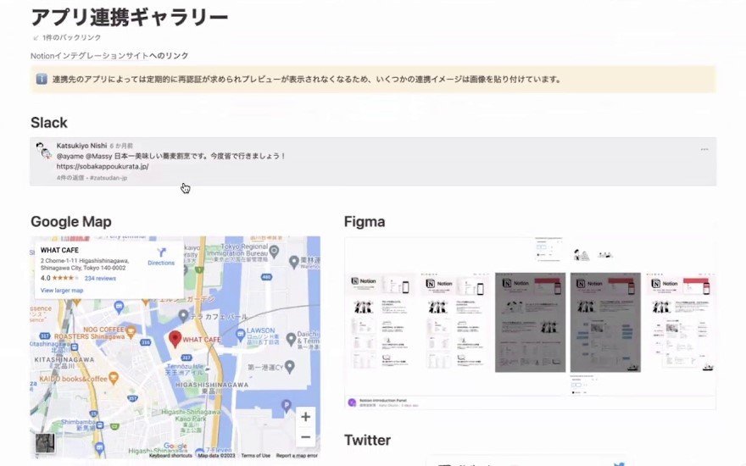Open Notionインテグレーションサイトへのリンク link
The height and width of the screenshot is (466, 746).
coord(109,56)
